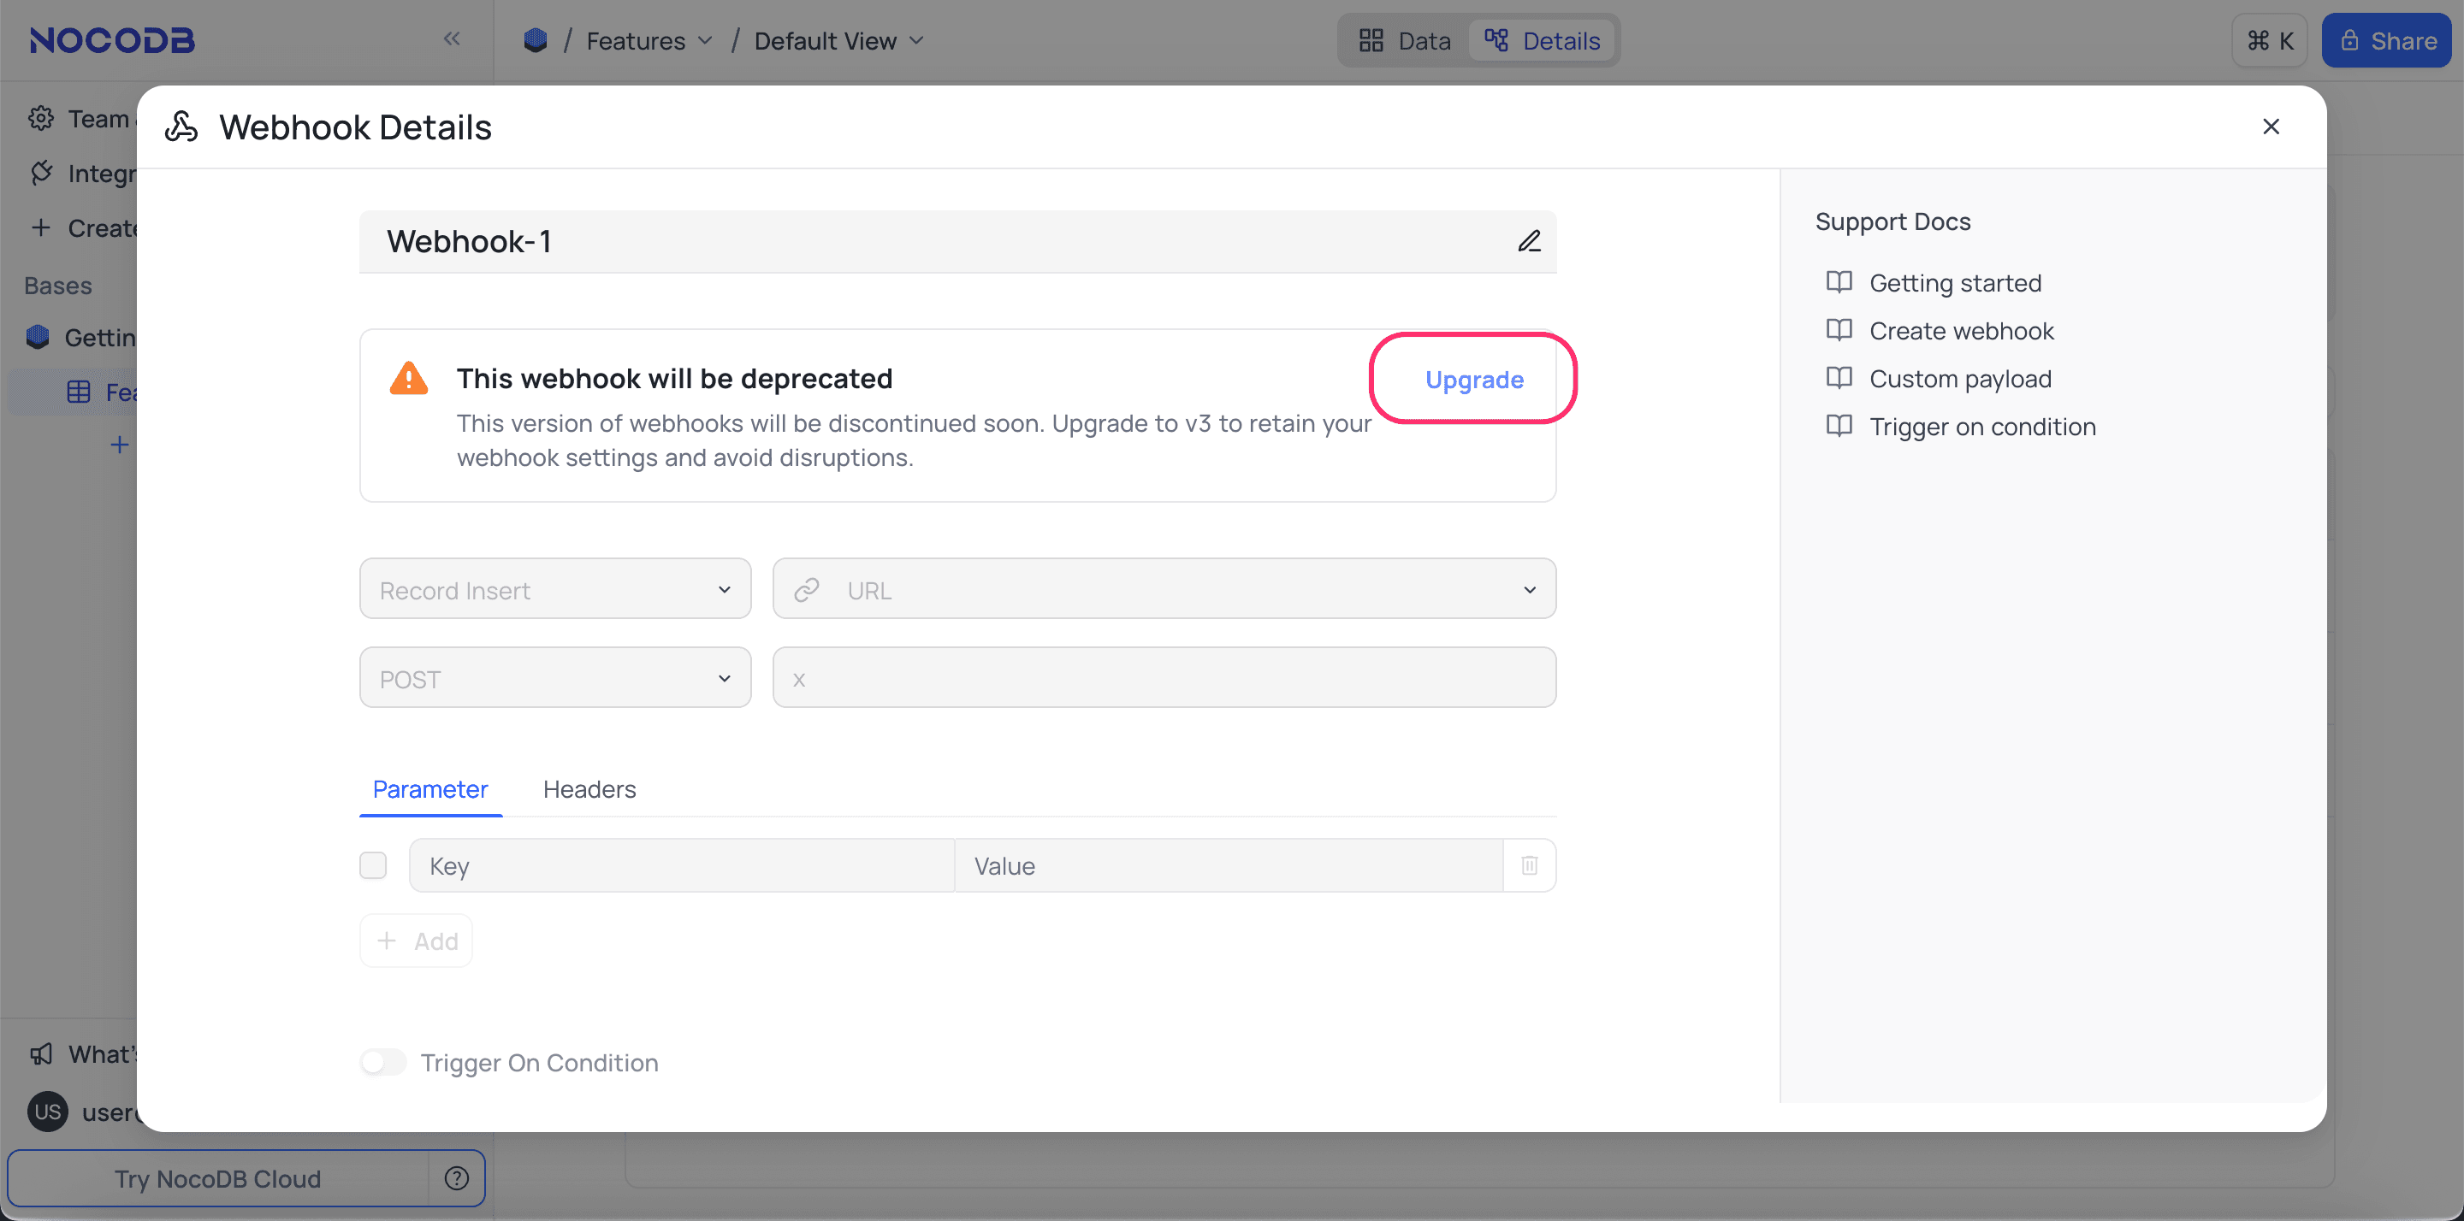Click the edit pencil beside Webhook-1 name
This screenshot has height=1221, width=2464.
point(1529,241)
